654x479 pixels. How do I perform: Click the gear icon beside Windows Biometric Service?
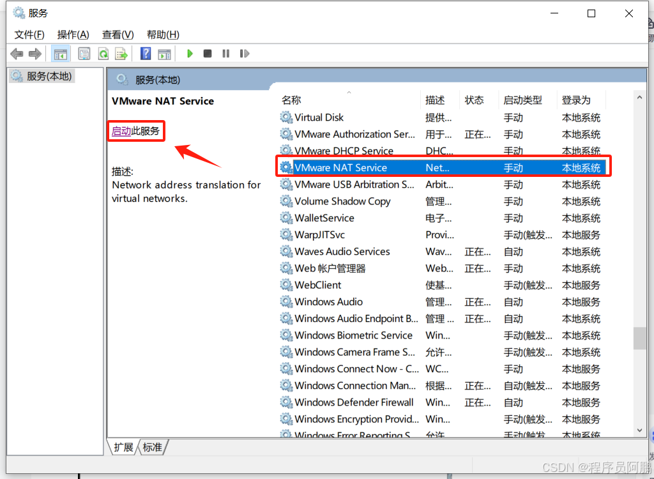click(x=286, y=335)
